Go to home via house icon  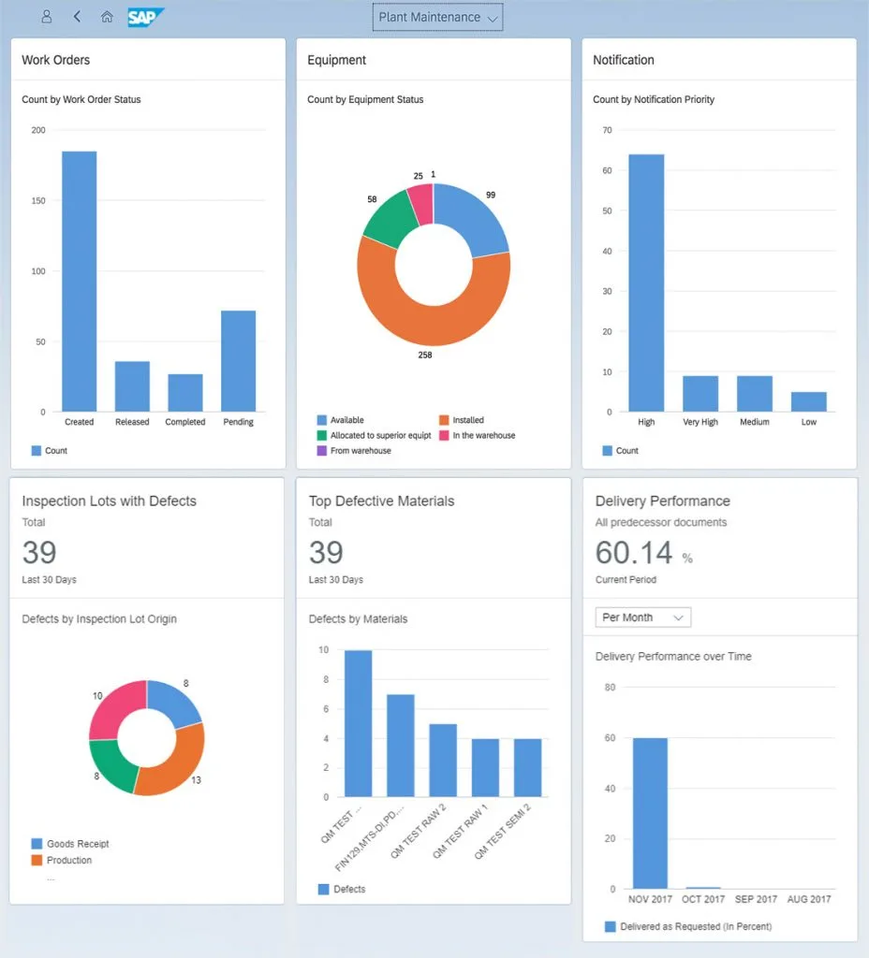pyautogui.click(x=107, y=17)
